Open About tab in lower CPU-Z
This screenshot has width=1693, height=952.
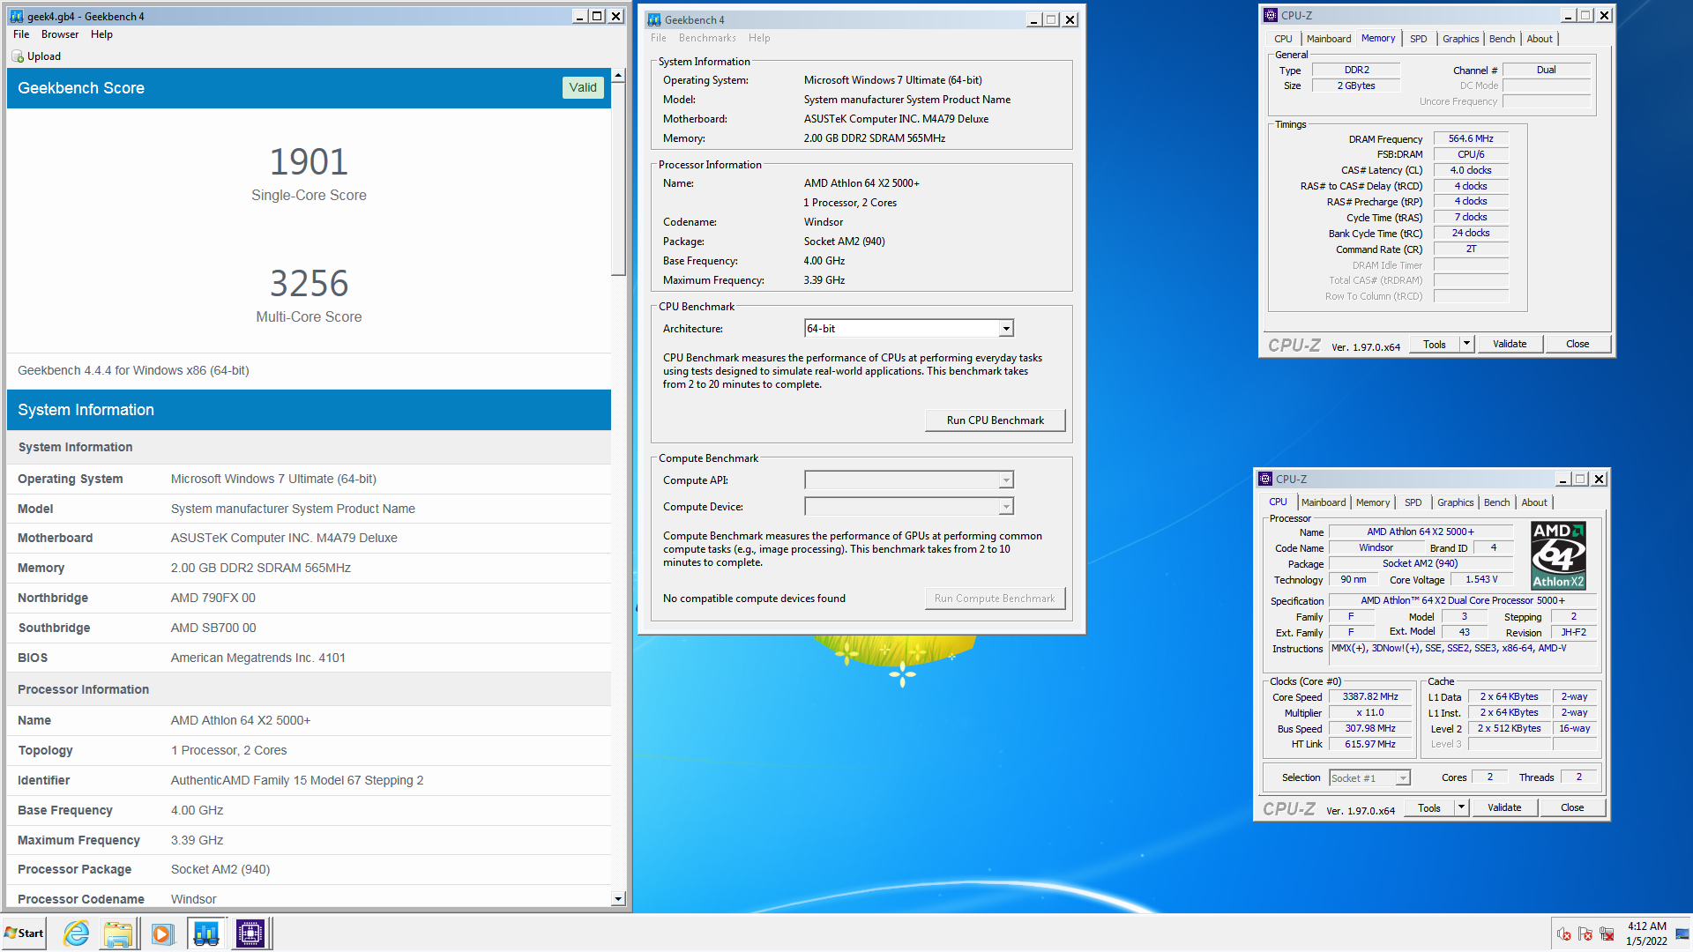click(1534, 502)
